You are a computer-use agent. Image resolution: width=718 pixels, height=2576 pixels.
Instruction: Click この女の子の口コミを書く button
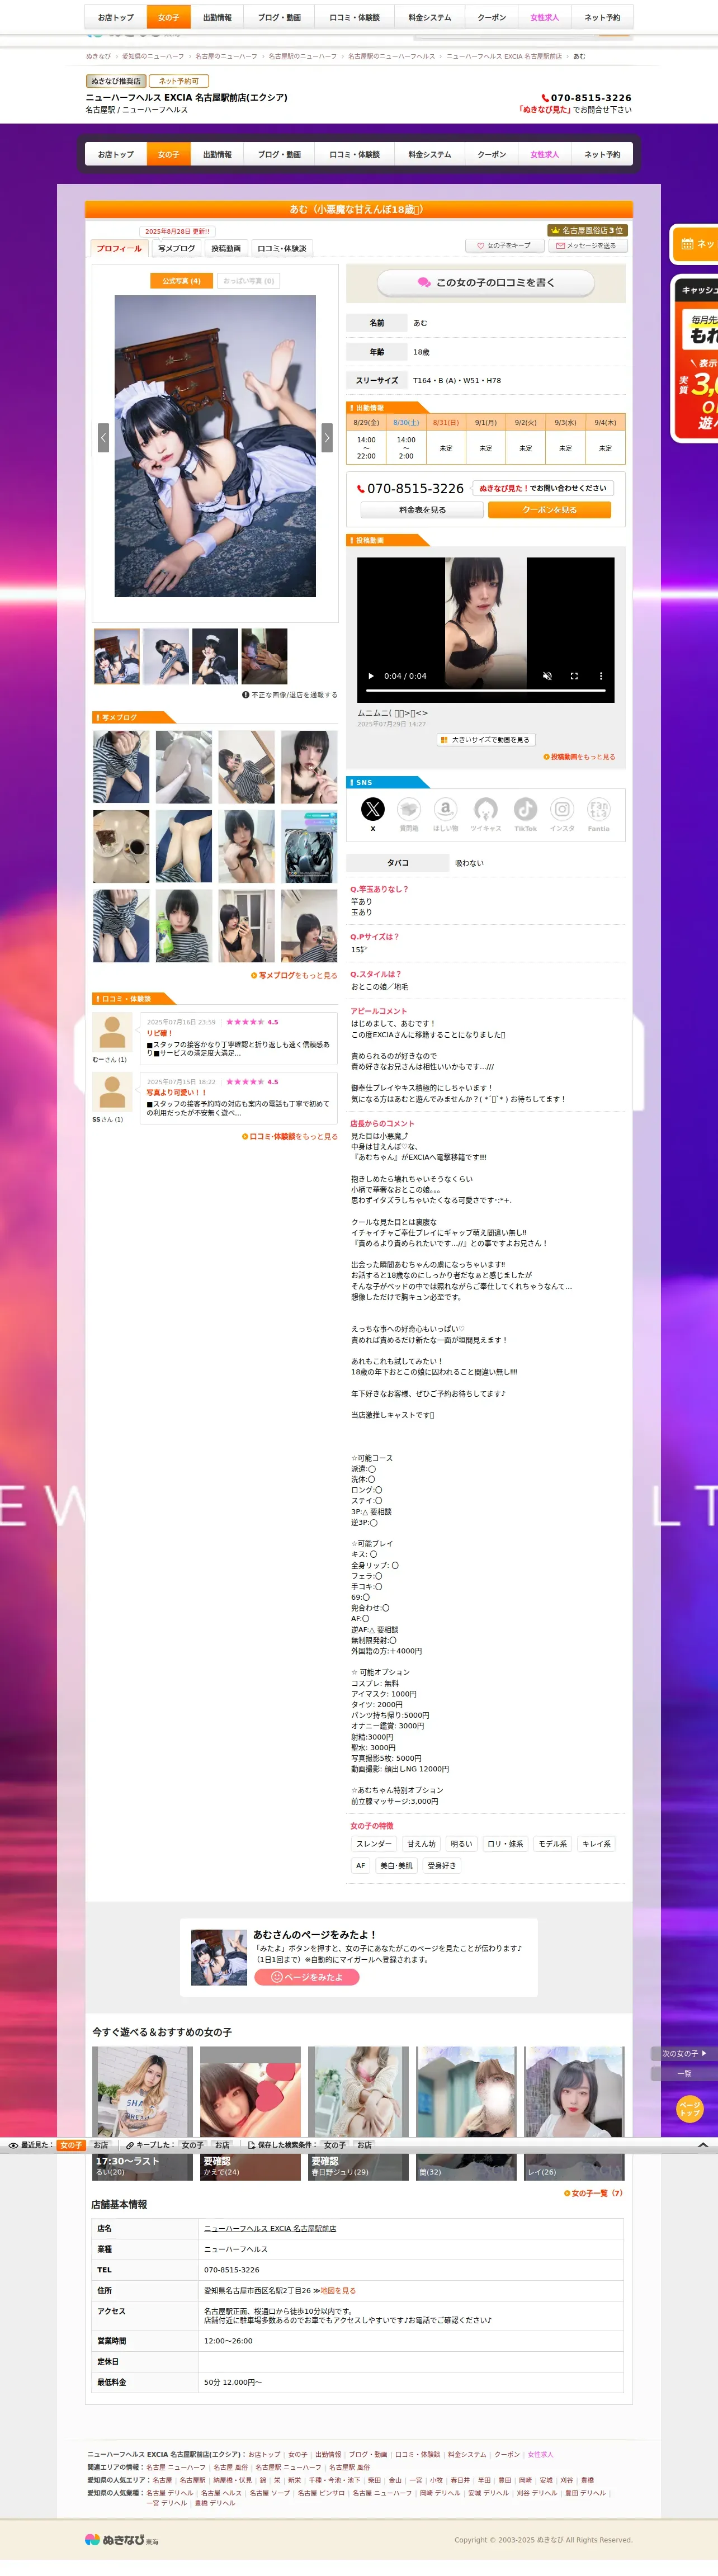[486, 283]
